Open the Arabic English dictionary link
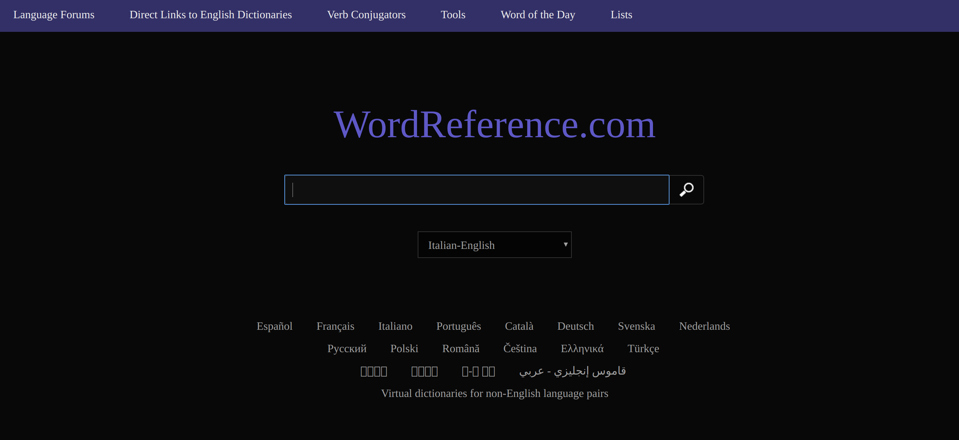Screen dimensions: 959x440 (572, 371)
